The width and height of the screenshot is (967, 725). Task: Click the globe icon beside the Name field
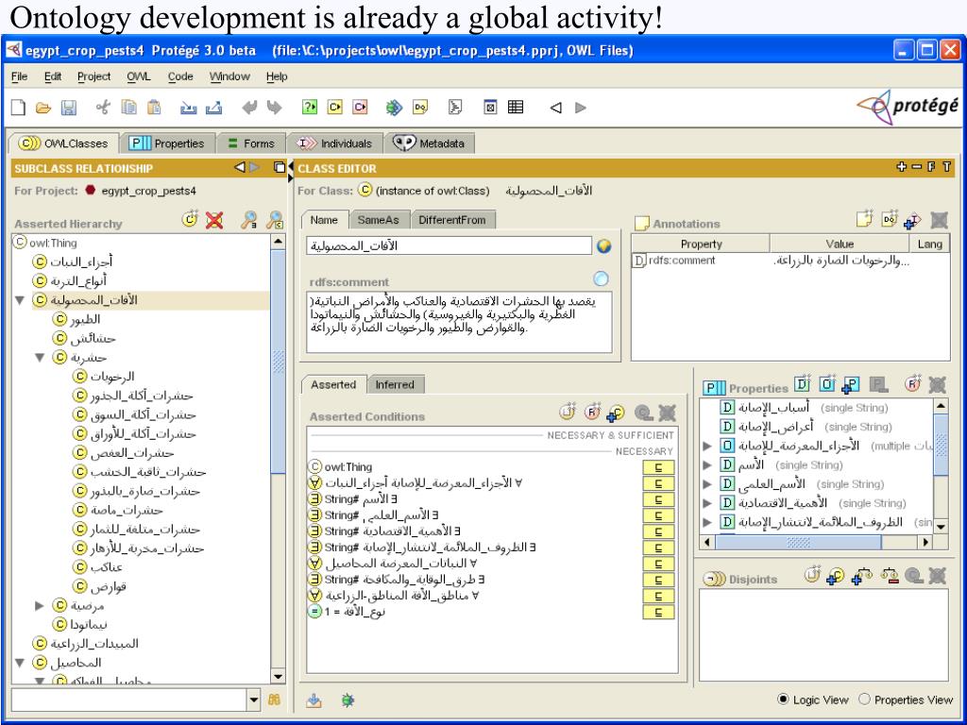tap(603, 246)
